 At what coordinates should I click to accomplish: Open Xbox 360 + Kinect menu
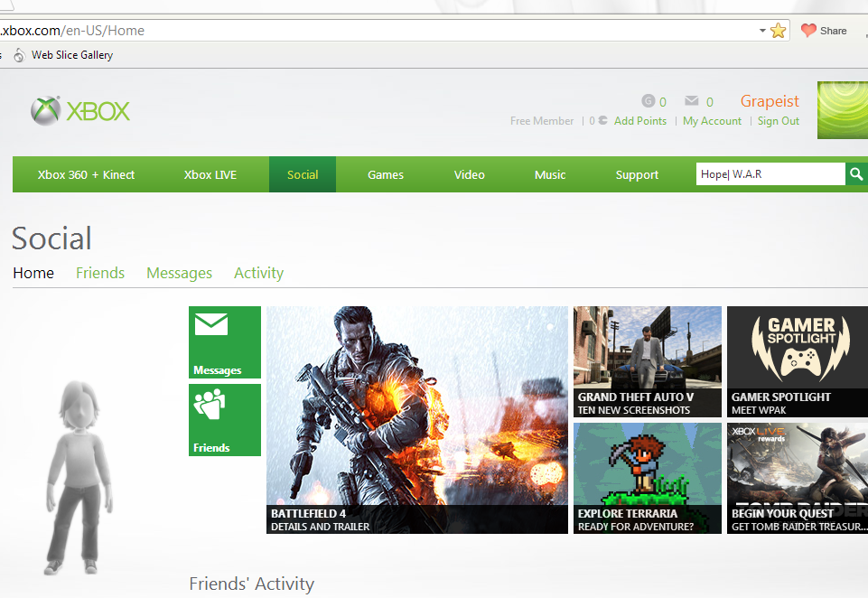tap(86, 174)
